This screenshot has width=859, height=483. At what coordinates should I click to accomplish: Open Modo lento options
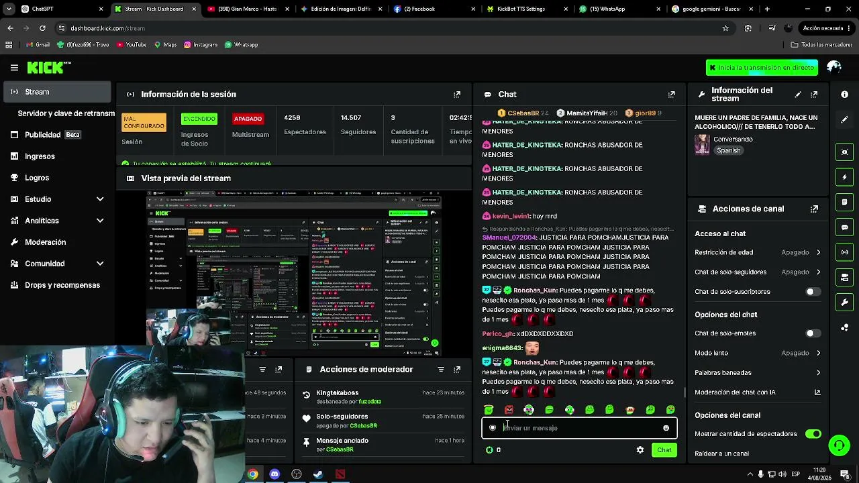758,353
